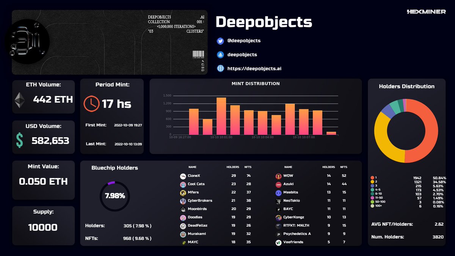Click the Ethereum logo in ETH Volume

19,101
